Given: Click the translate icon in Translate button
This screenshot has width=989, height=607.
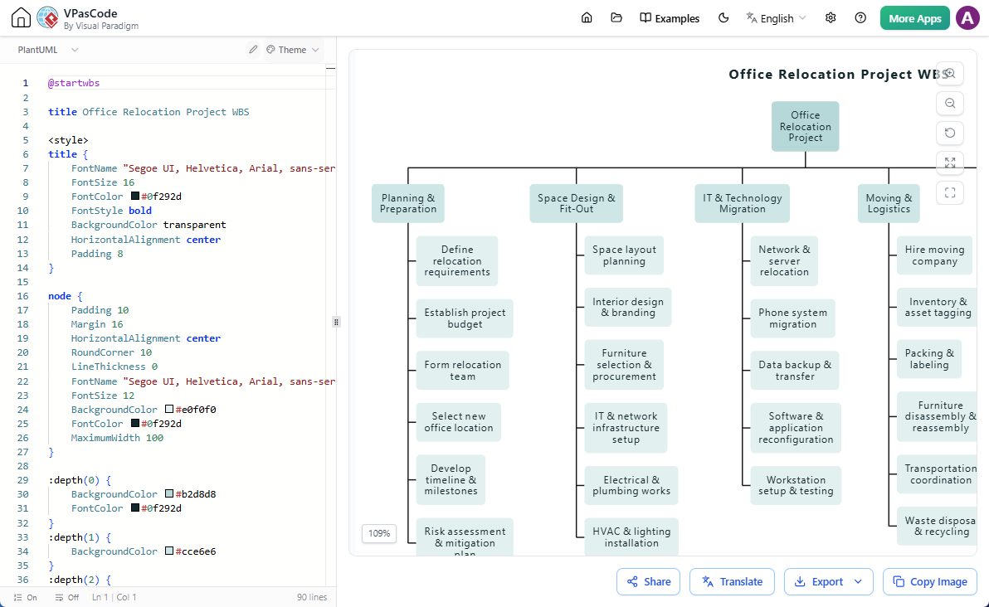Looking at the screenshot, I should click(708, 582).
